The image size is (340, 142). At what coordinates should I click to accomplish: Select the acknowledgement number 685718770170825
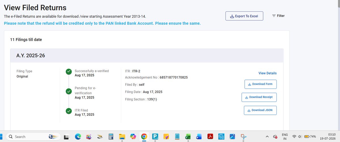point(174,78)
